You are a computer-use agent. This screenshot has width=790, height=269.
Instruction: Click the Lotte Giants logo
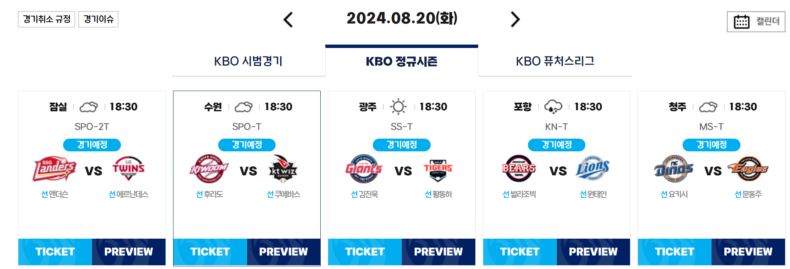[x=364, y=169]
